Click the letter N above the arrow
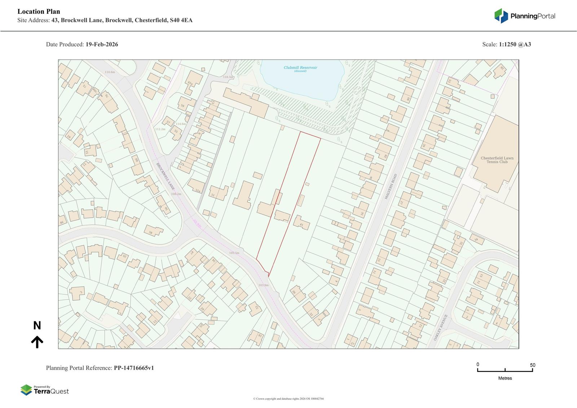577x408 pixels. click(x=37, y=326)
